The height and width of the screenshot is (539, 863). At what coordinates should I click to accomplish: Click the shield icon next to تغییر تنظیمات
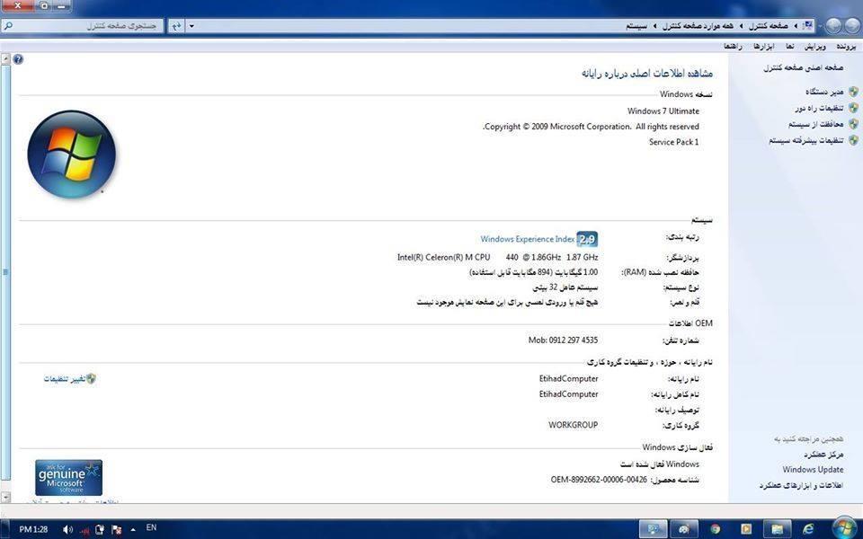(x=91, y=379)
